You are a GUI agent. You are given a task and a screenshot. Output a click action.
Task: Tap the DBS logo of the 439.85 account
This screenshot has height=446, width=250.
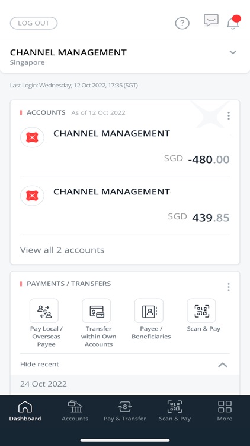[x=32, y=196]
